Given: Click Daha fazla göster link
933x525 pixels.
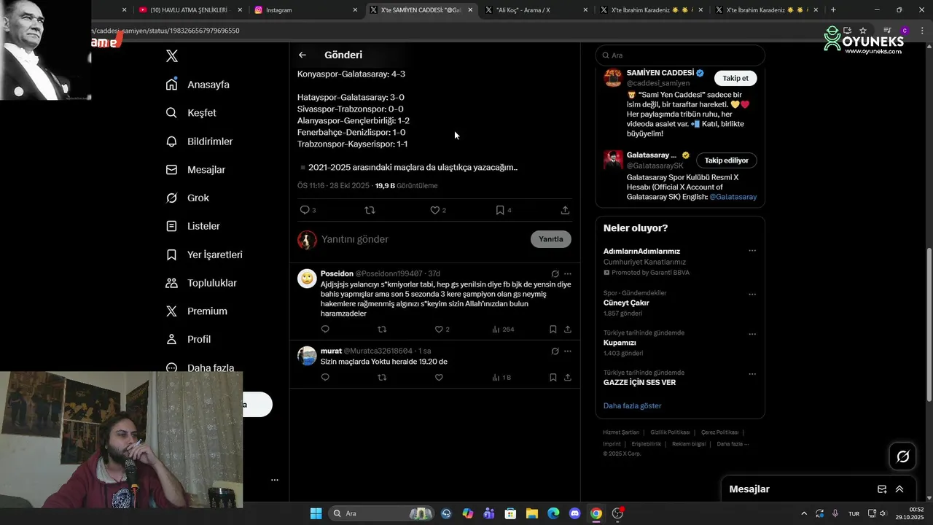Looking at the screenshot, I should pos(633,405).
